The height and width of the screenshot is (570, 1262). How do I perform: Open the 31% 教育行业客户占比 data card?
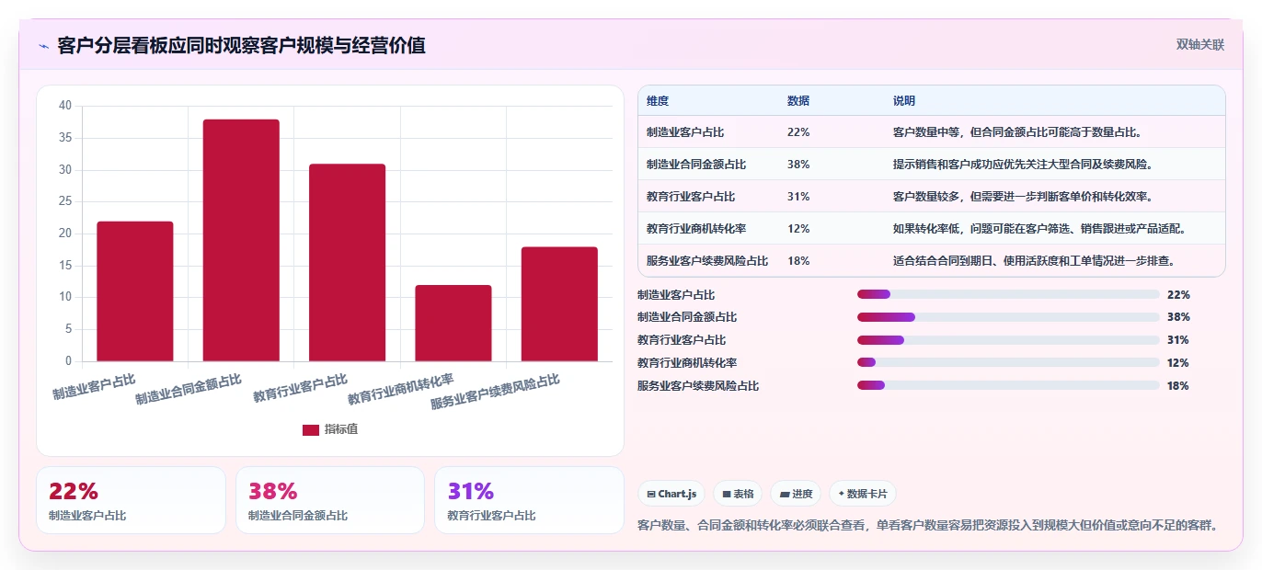[529, 500]
